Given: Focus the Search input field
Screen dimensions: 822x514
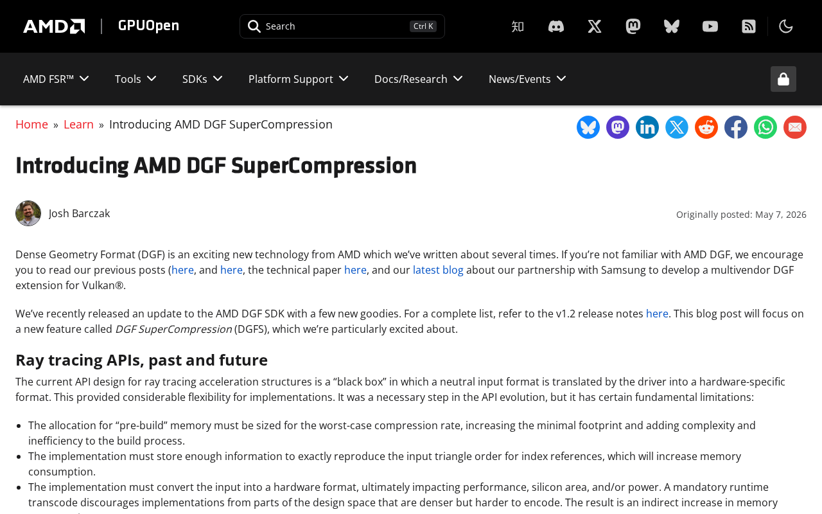Looking at the screenshot, I should (x=342, y=26).
